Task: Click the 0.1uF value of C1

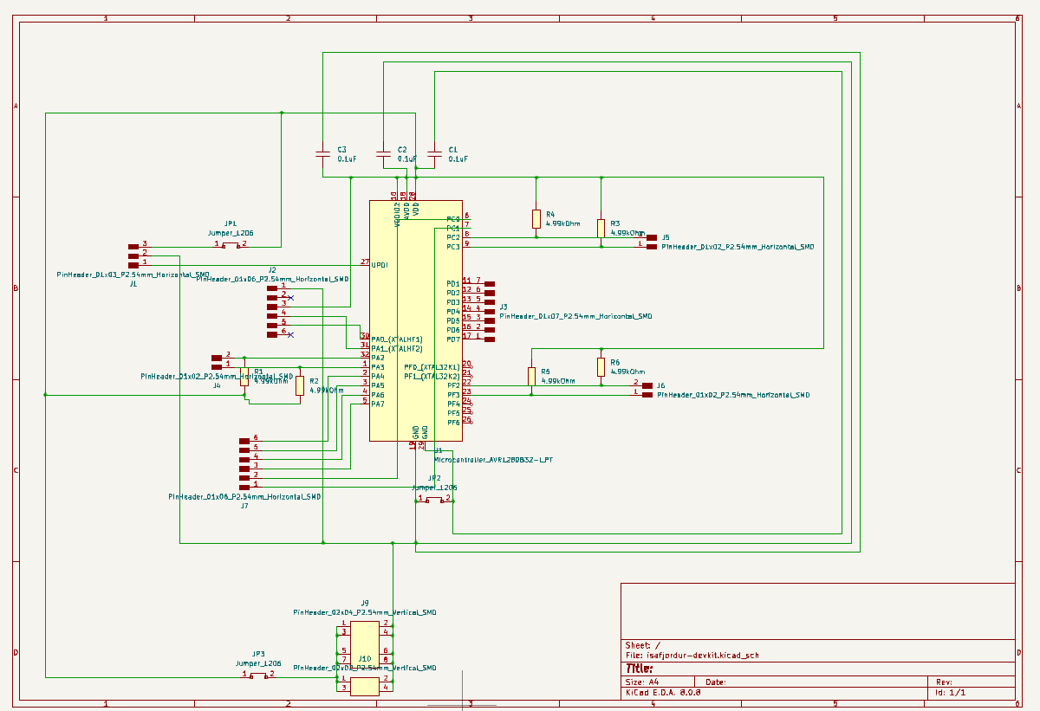Action: coord(458,159)
